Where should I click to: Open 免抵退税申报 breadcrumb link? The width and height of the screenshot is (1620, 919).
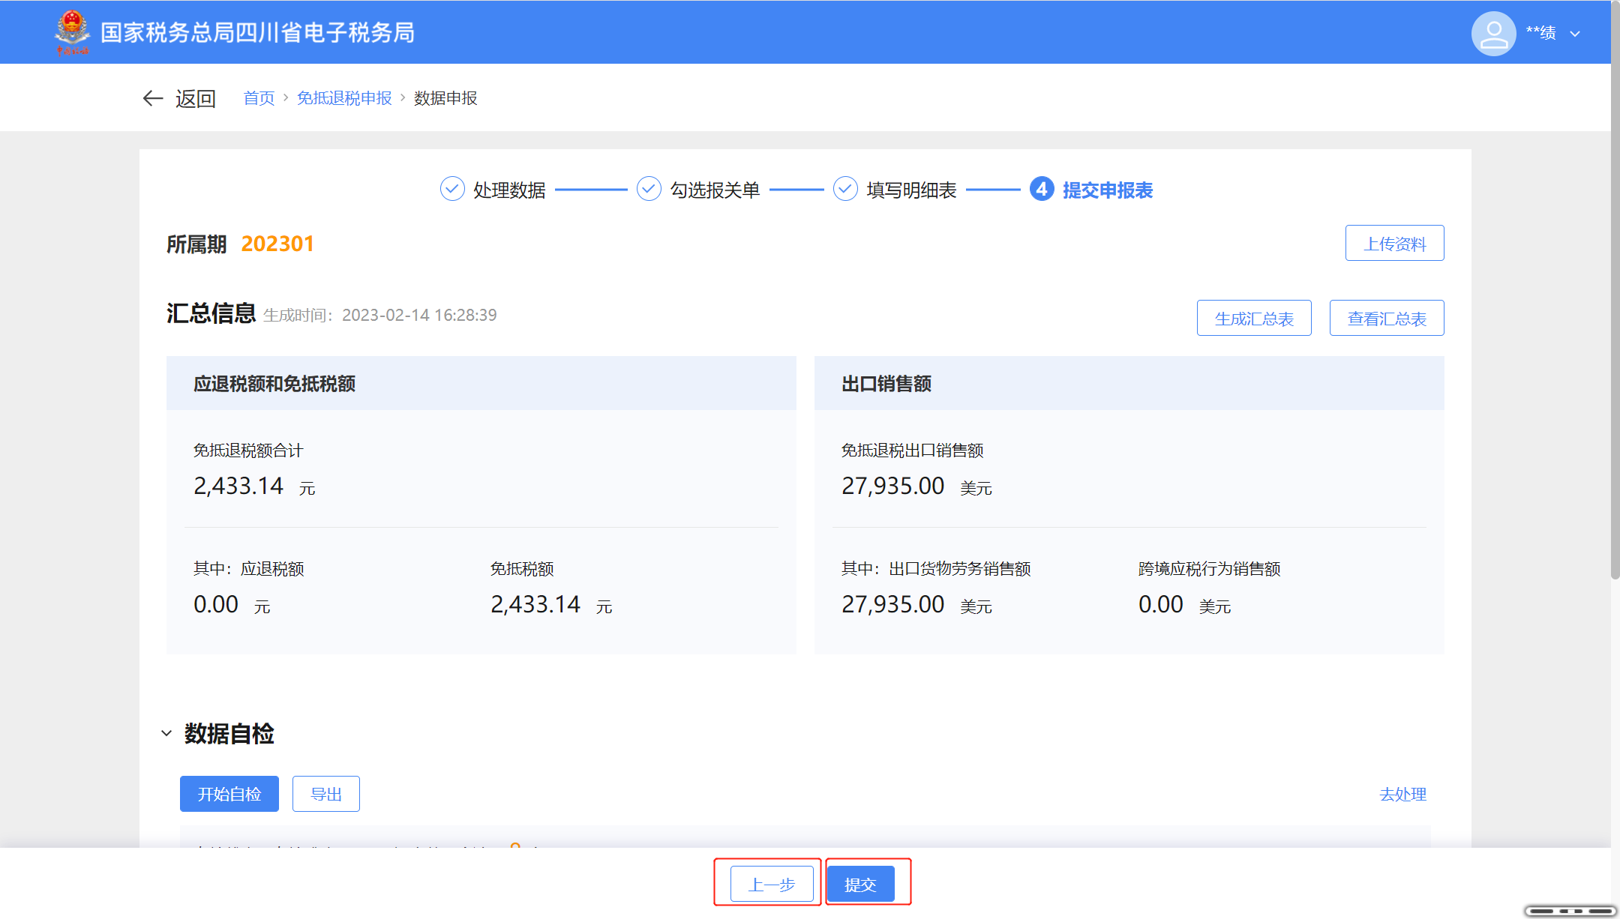(344, 98)
